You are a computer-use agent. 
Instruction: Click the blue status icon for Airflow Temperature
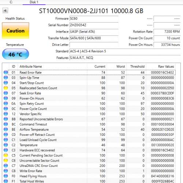coord(6,129)
